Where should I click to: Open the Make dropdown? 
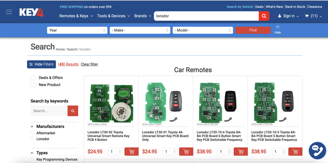click(140, 30)
